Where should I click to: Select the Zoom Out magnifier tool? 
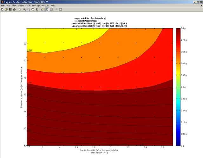pyautogui.click(x=29, y=10)
